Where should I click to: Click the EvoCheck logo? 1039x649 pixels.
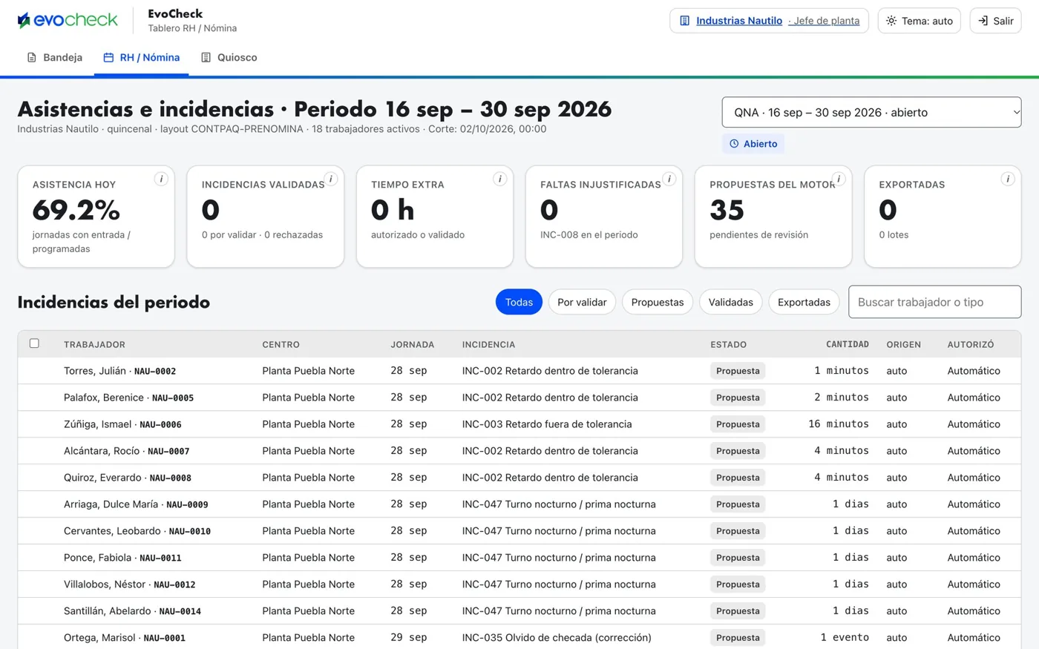[x=68, y=20]
